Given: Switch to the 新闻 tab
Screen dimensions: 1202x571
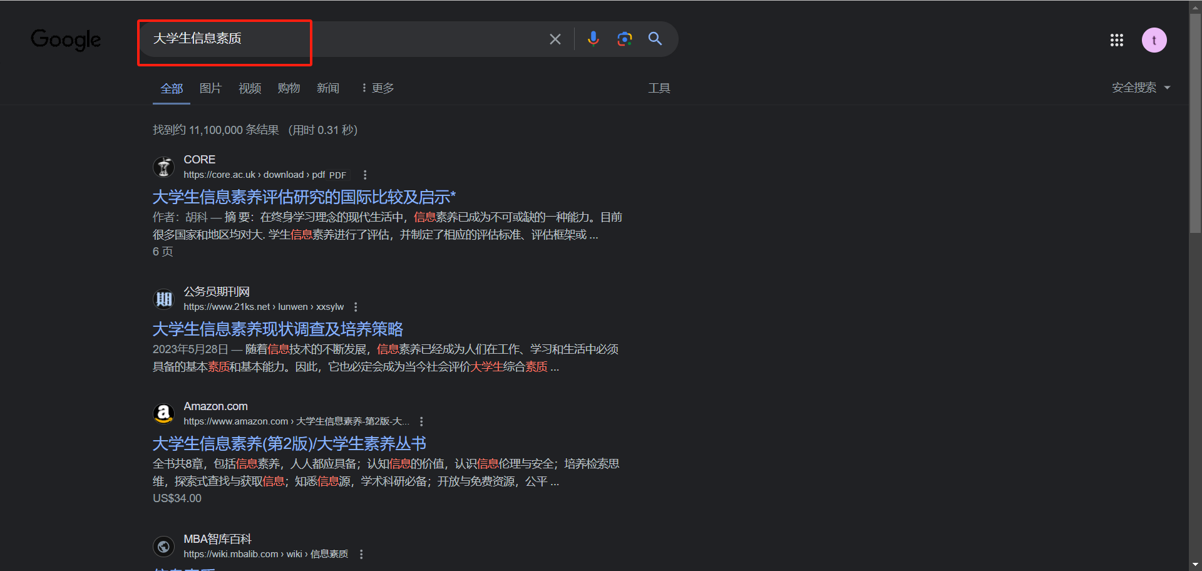Looking at the screenshot, I should click(x=328, y=88).
